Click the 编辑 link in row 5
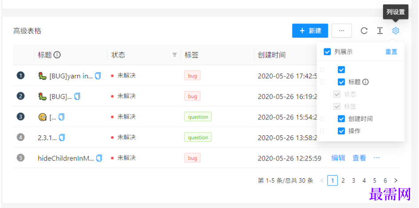 coord(338,158)
